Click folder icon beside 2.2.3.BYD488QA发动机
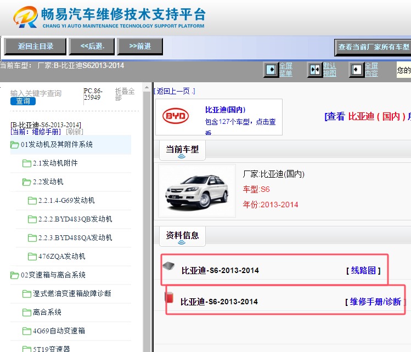 tap(32, 238)
